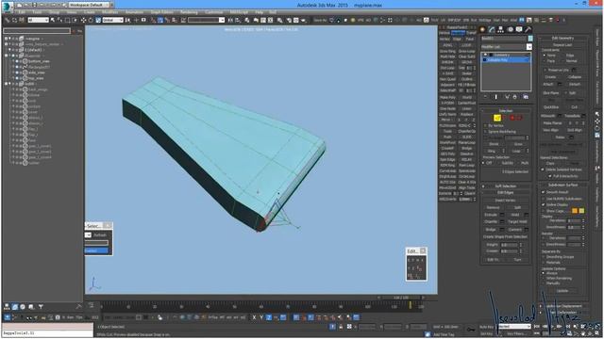Enable the By Vertex checkbox
This screenshot has height=339, width=604.
point(485,125)
